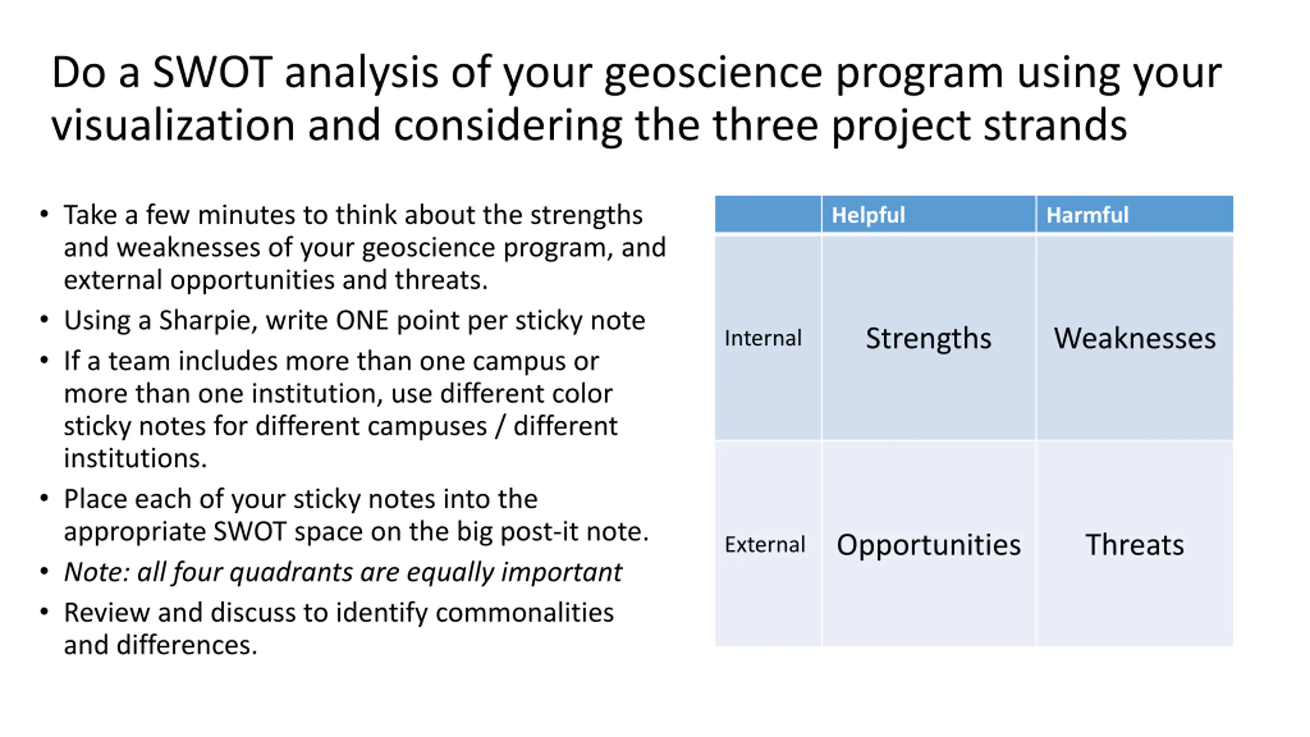This screenshot has width=1310, height=737.
Task: Click the 'Using a Sharpie' bullet text
Action: 354,320
